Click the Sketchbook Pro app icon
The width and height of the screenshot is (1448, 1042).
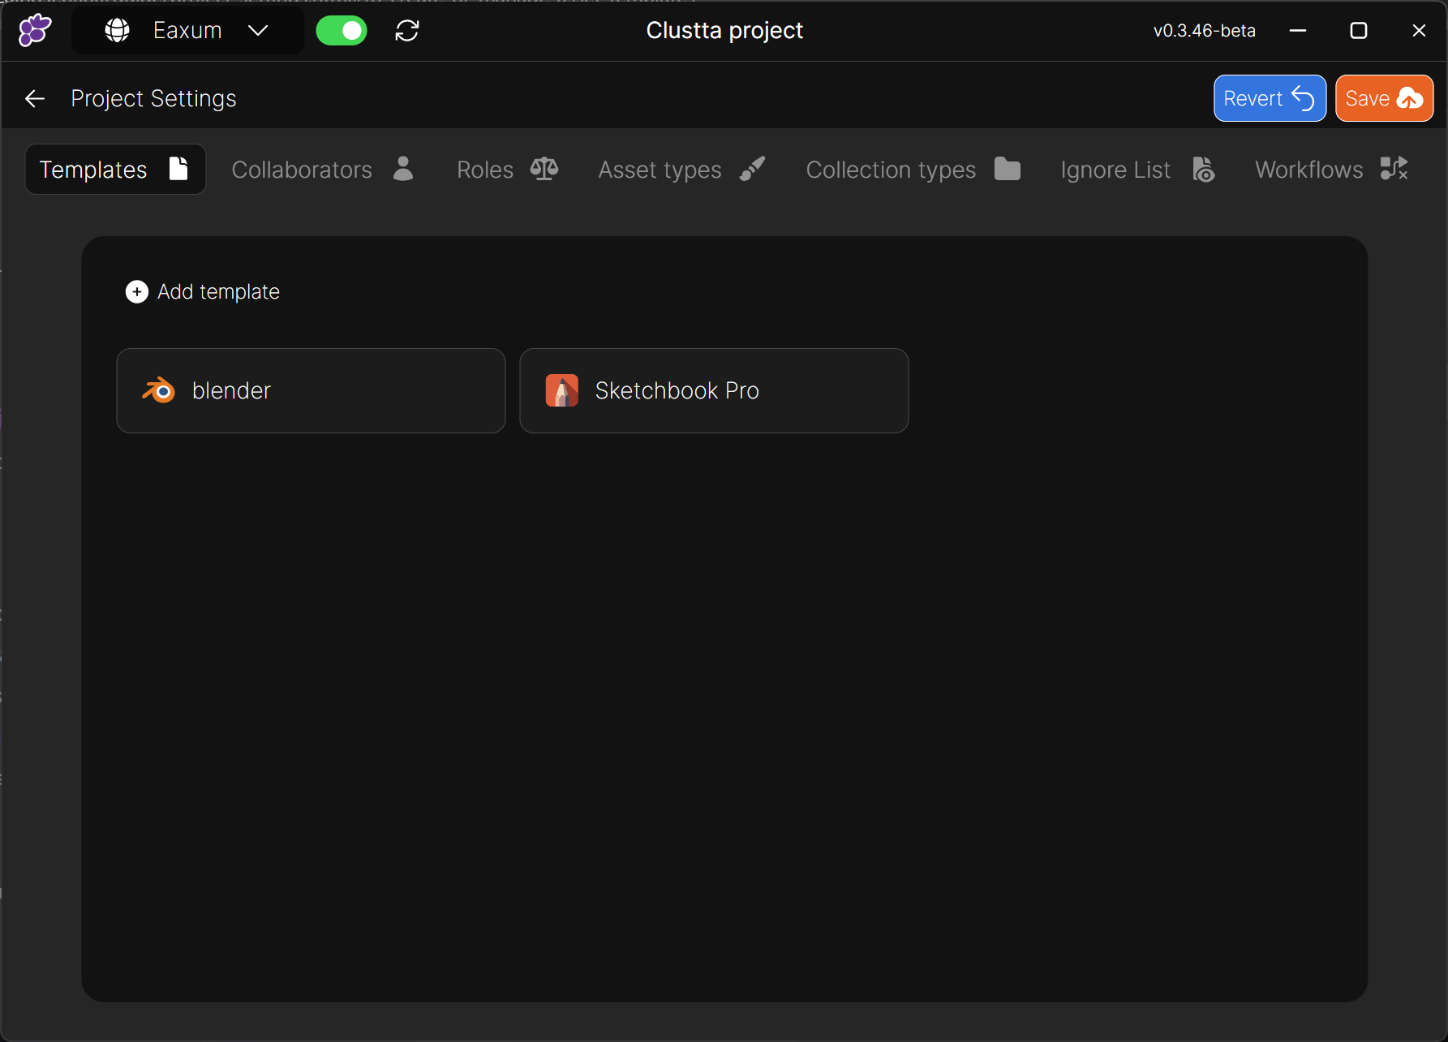[561, 390]
